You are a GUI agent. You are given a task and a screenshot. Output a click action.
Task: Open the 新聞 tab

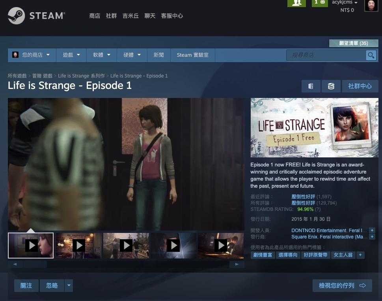(x=158, y=55)
